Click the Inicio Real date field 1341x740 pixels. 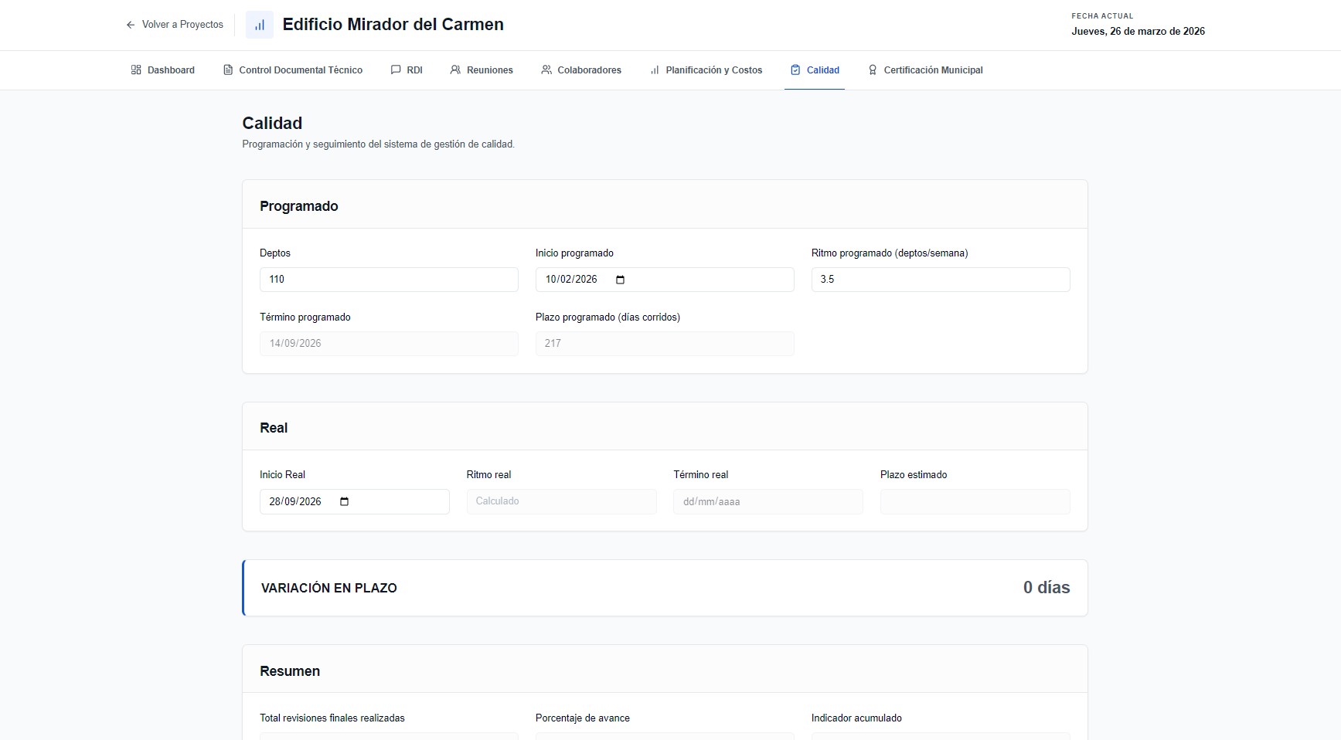point(355,501)
